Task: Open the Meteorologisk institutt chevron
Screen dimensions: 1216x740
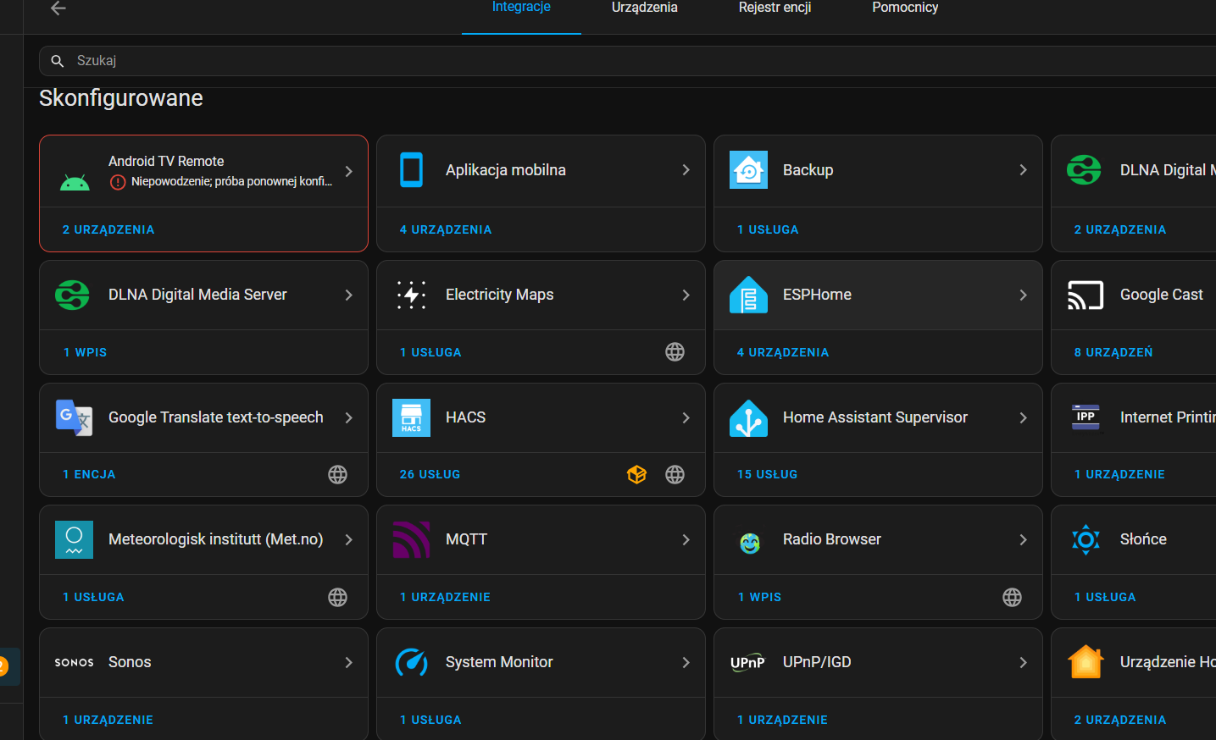Action: point(348,539)
